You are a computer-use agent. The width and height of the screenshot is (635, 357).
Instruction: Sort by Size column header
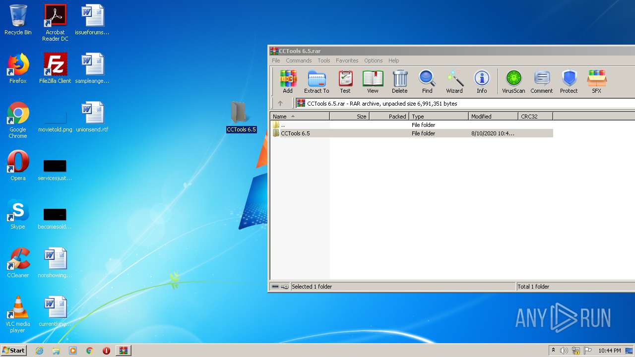(349, 117)
